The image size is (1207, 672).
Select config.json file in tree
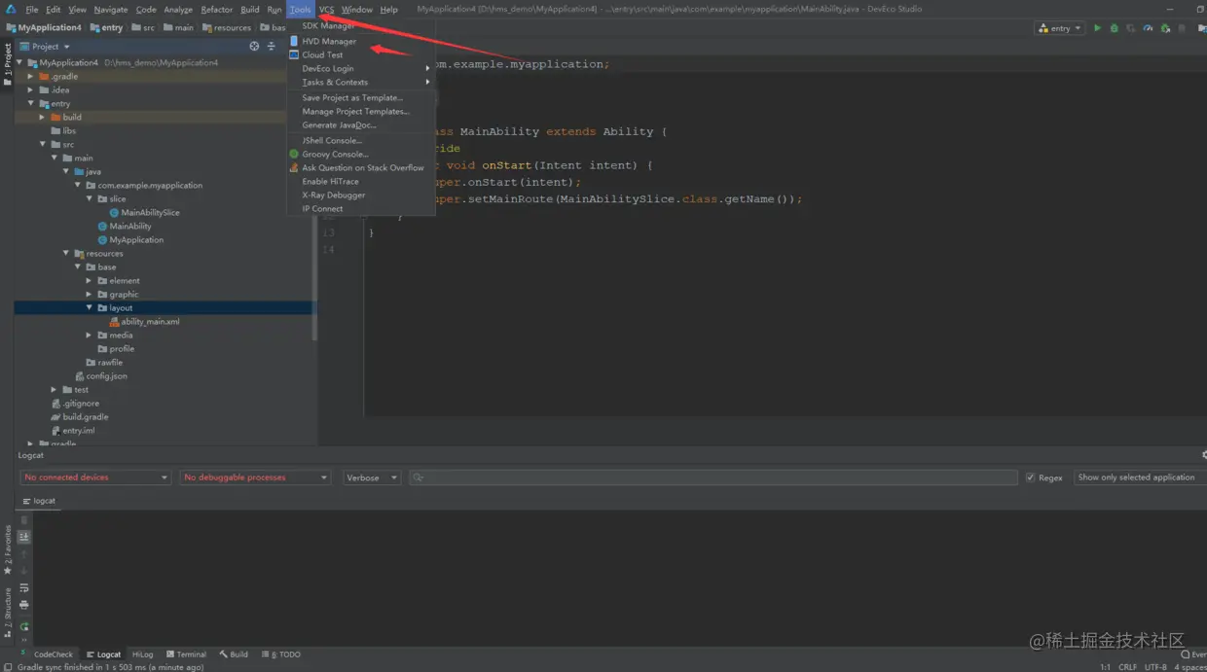(x=106, y=375)
